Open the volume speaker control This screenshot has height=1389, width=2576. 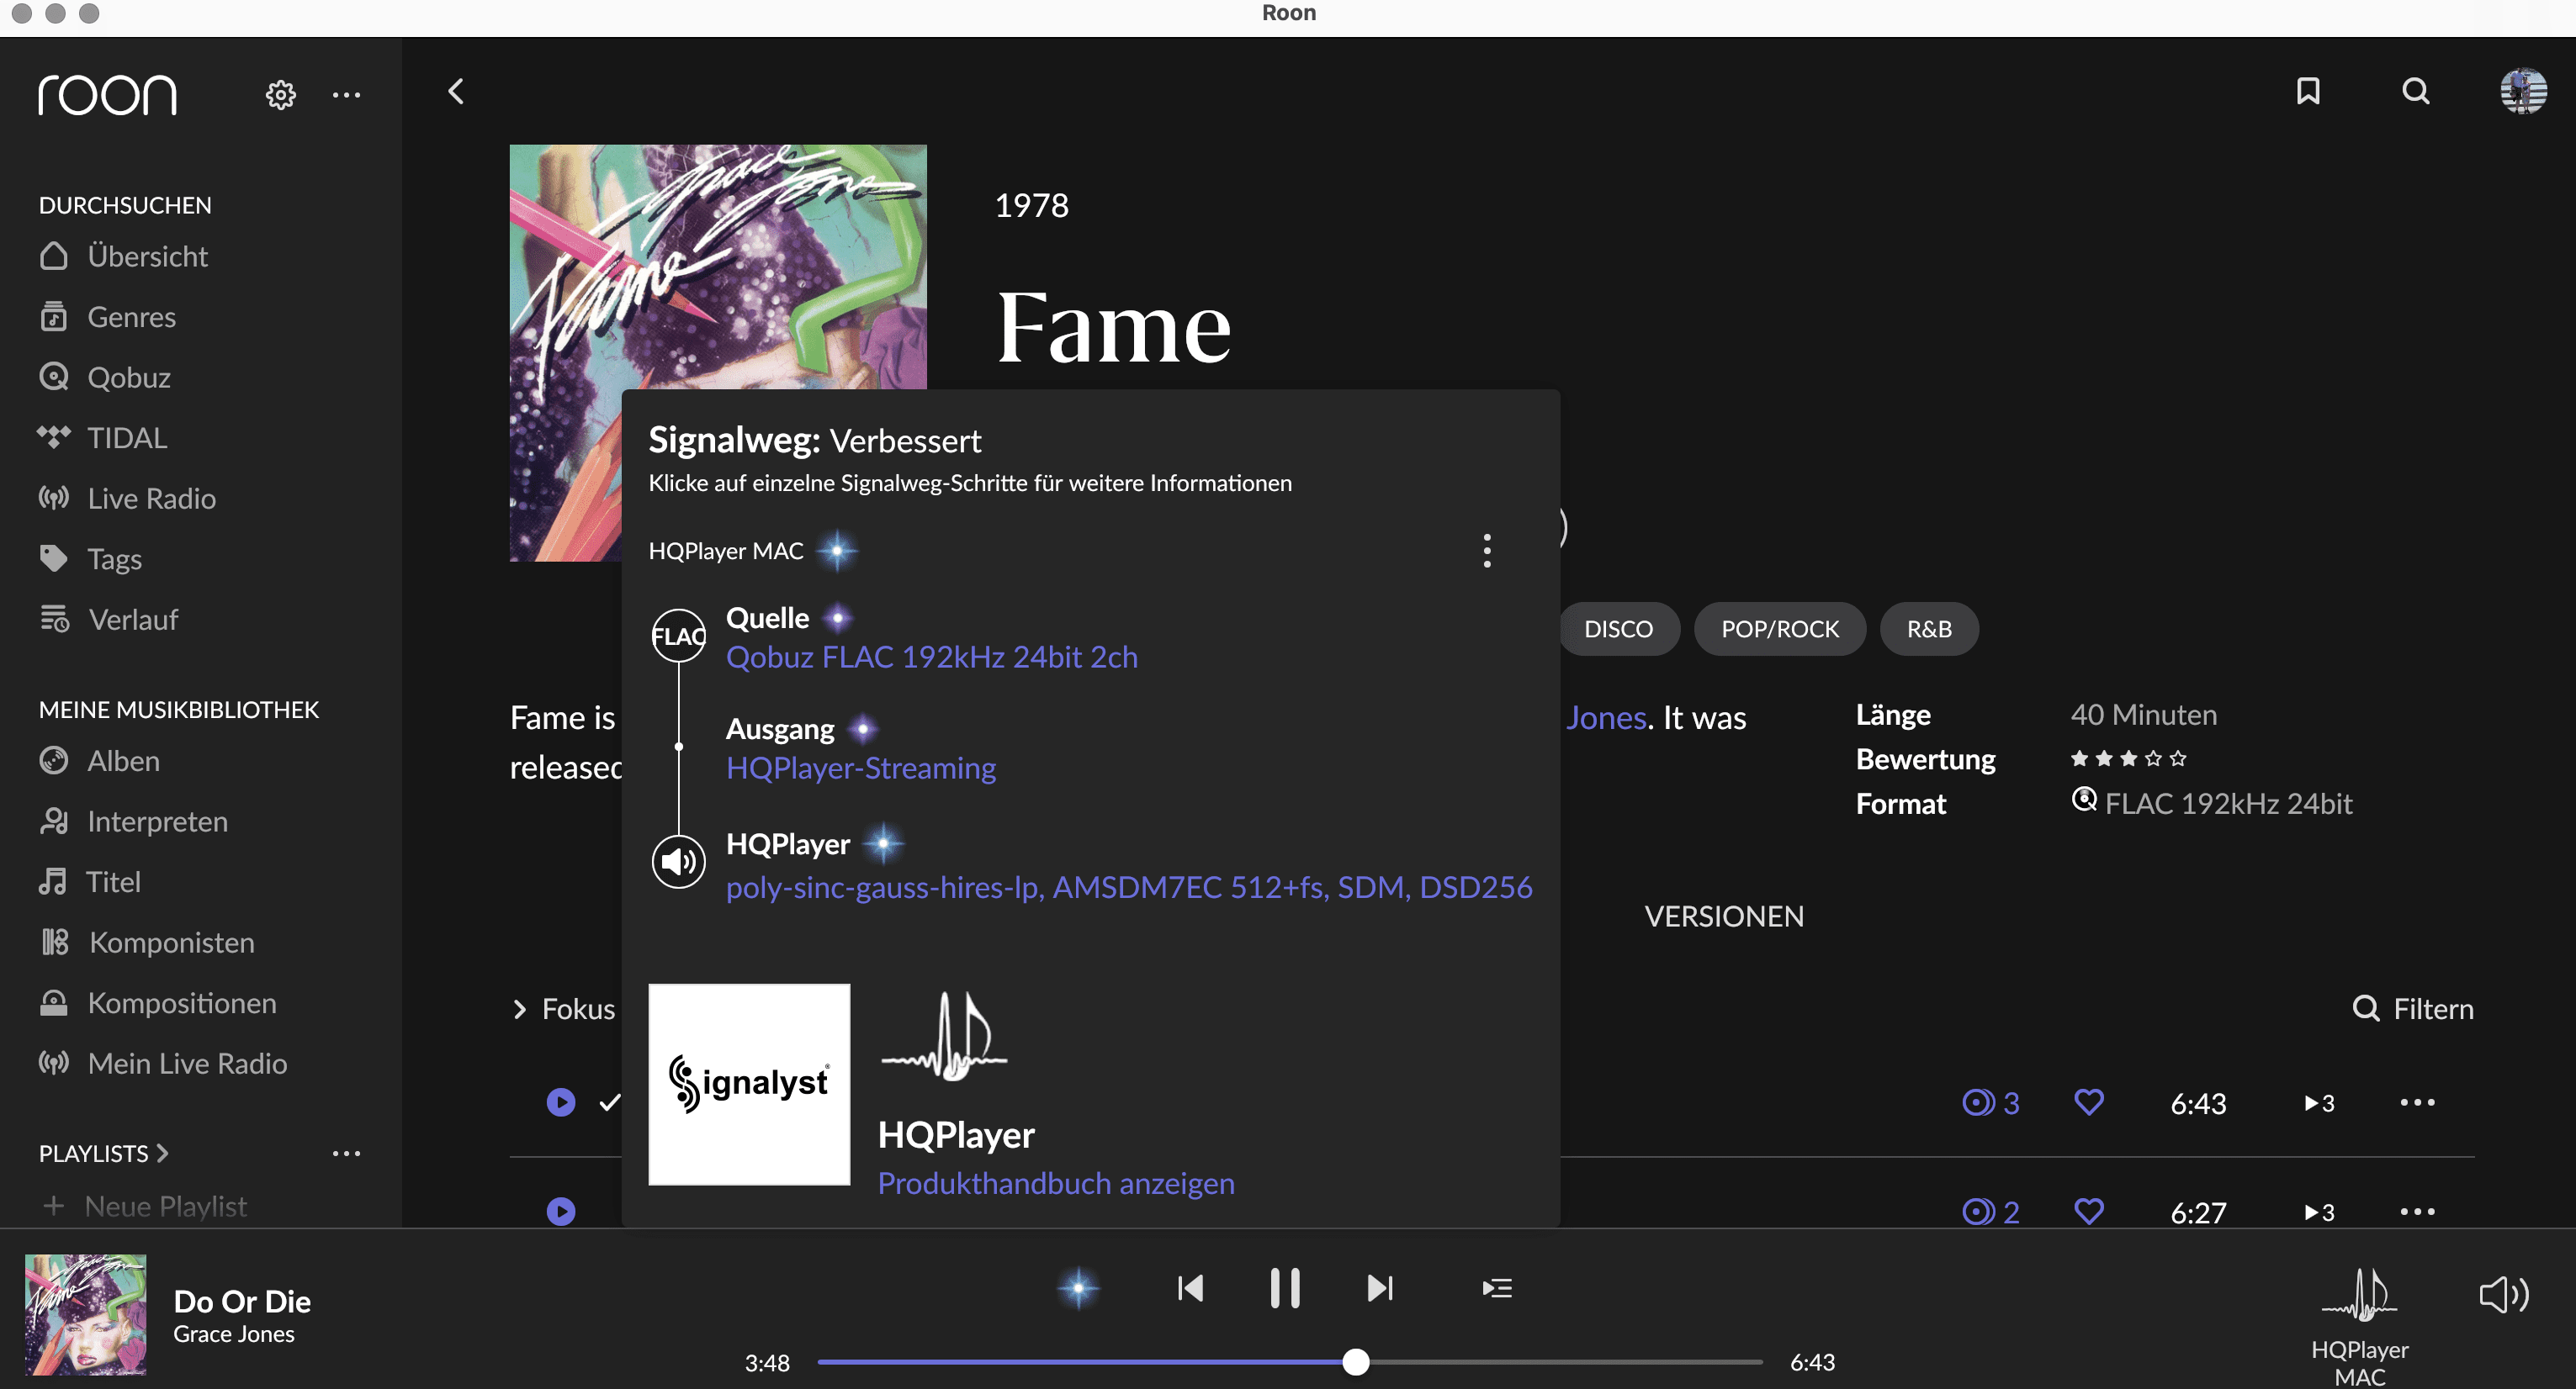point(2503,1294)
